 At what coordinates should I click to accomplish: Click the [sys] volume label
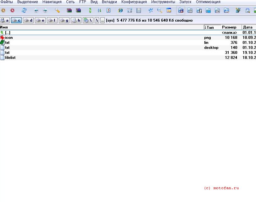click(x=110, y=20)
